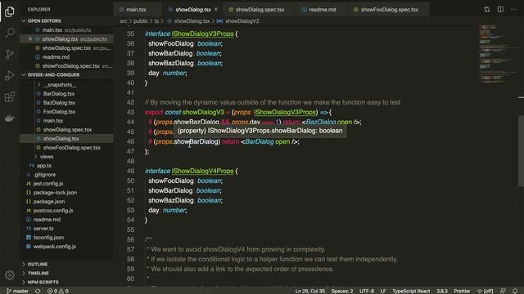The image size is (524, 294).
Task: Click the showDialog.tsx breadcrumb segment
Action: [192, 21]
